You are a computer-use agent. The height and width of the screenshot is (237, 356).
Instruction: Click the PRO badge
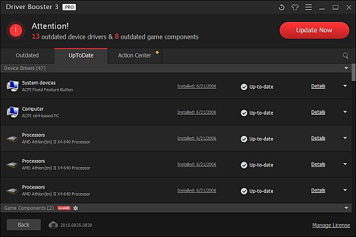point(69,7)
